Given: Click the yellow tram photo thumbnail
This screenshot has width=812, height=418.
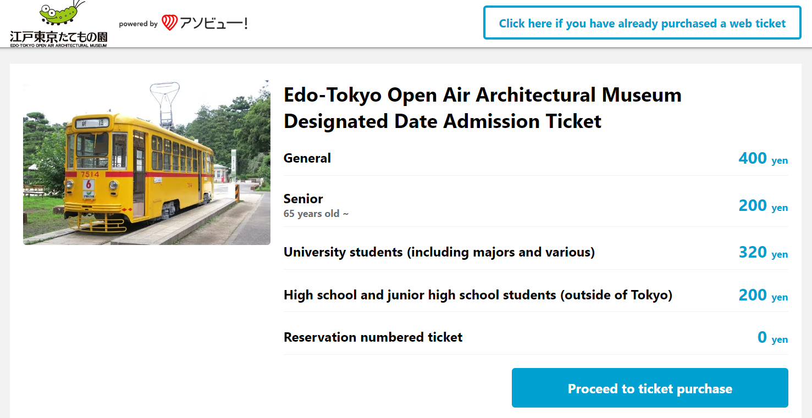Looking at the screenshot, I should [x=147, y=163].
